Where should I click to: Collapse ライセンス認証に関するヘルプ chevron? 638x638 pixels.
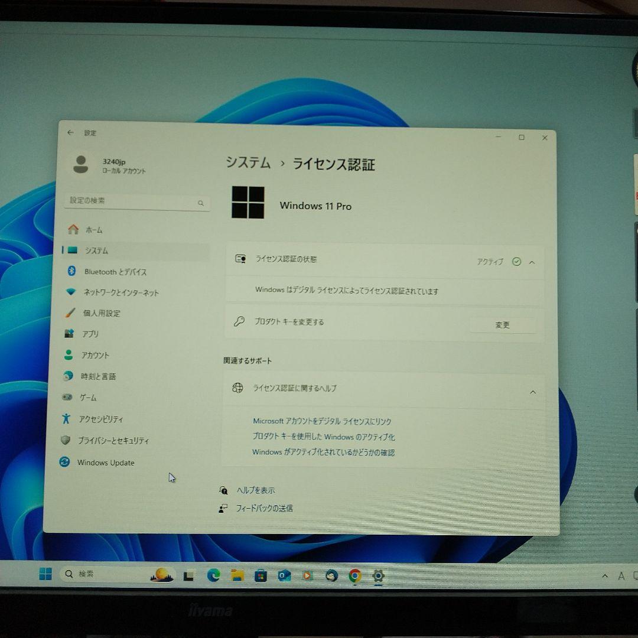click(533, 392)
